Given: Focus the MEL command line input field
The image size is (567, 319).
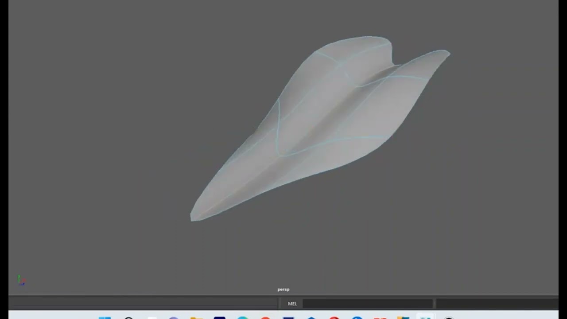Looking at the screenshot, I should pos(367,303).
